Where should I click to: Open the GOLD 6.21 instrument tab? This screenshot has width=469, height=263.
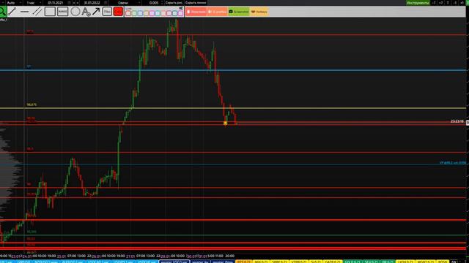(x=352, y=262)
